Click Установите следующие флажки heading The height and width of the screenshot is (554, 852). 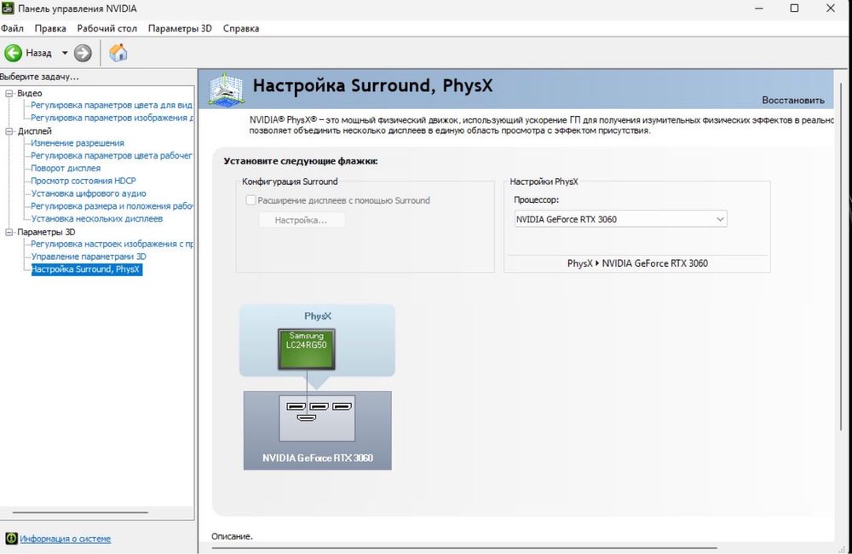coord(301,161)
